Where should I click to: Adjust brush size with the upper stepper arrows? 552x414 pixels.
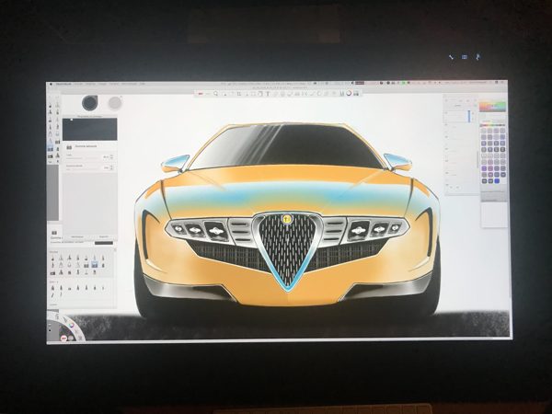[112, 156]
